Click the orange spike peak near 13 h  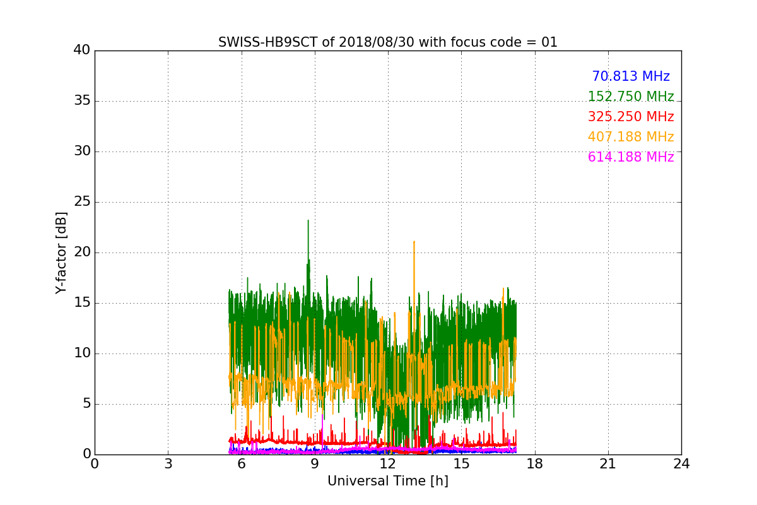[414, 242]
